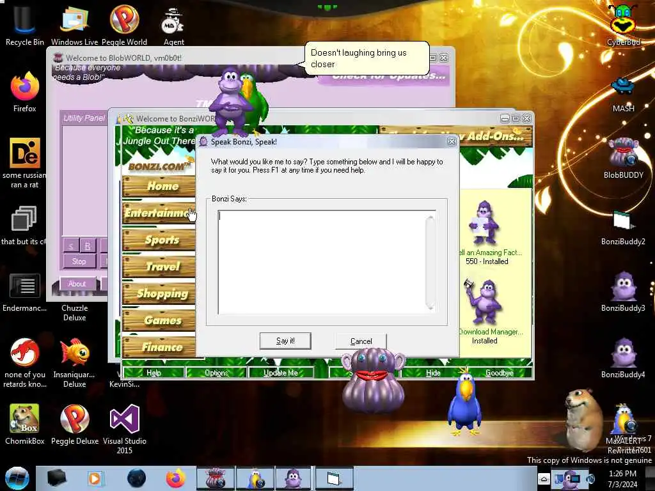The width and height of the screenshot is (655, 491).
Task: Select the CyberBud desktop icon
Action: 623,24
